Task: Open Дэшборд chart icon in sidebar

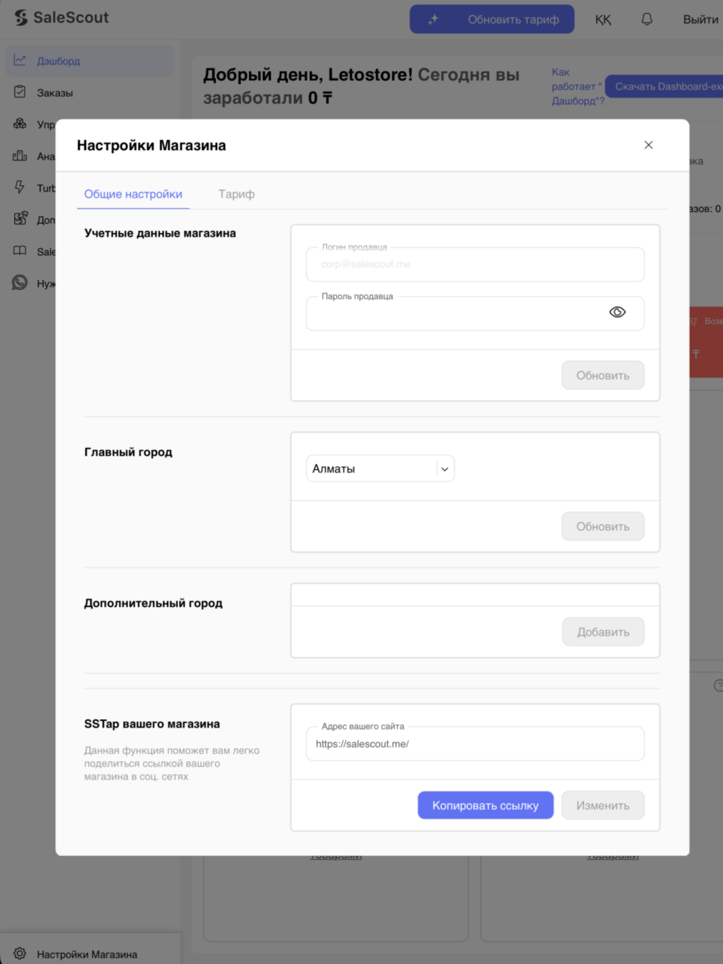Action: (20, 60)
